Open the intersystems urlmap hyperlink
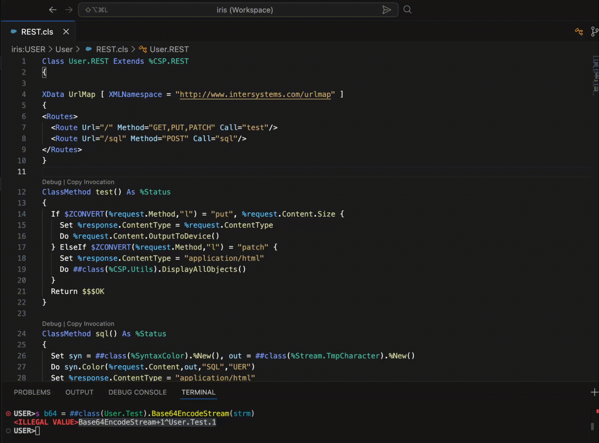Image resolution: width=599 pixels, height=443 pixels. [x=255, y=94]
